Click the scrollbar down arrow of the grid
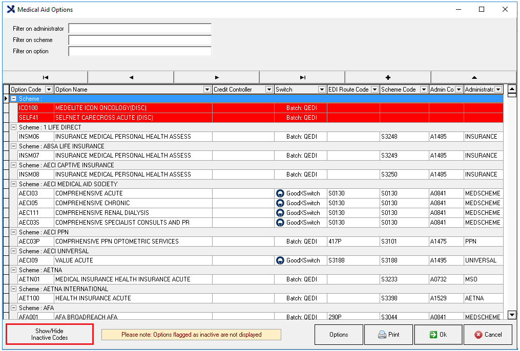The image size is (520, 351). 511,315
